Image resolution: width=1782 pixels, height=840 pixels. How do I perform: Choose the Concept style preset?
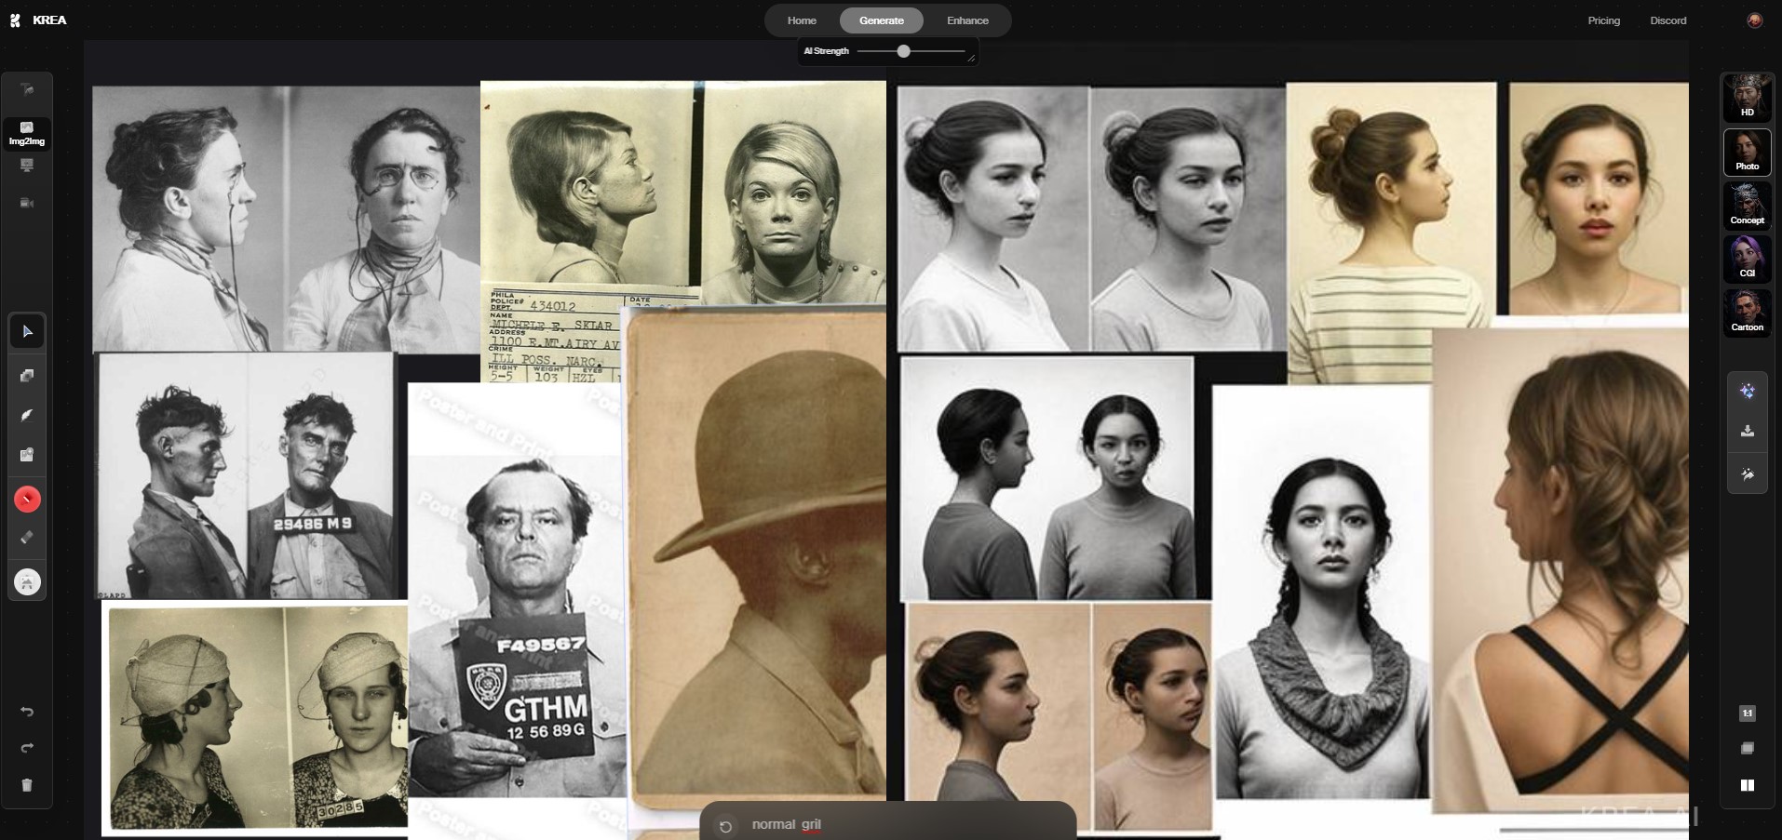click(1747, 206)
